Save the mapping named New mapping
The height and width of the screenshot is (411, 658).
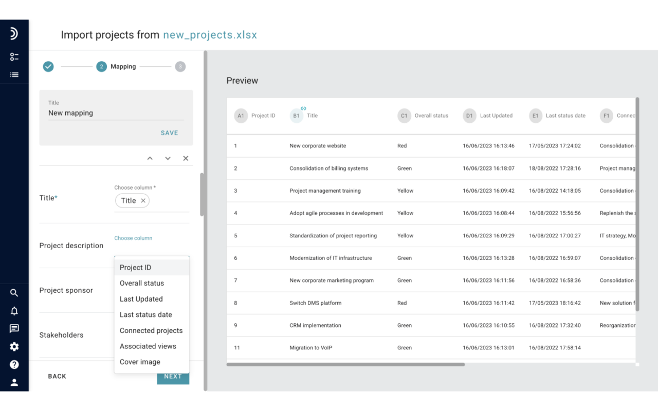tap(169, 133)
